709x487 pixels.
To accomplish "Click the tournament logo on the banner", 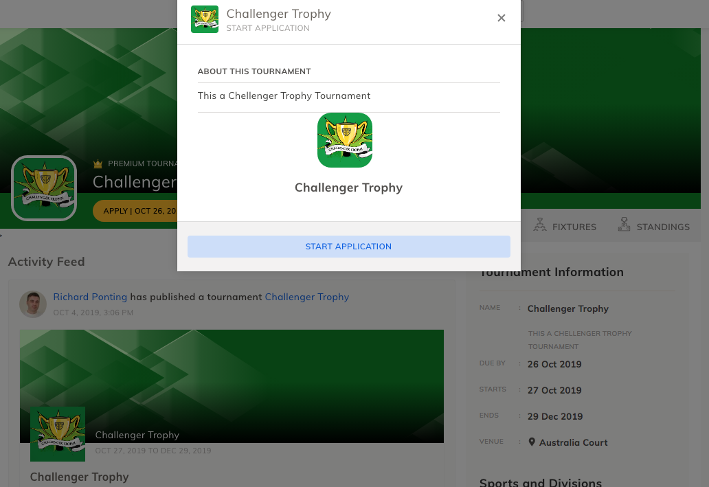I will click(x=44, y=188).
